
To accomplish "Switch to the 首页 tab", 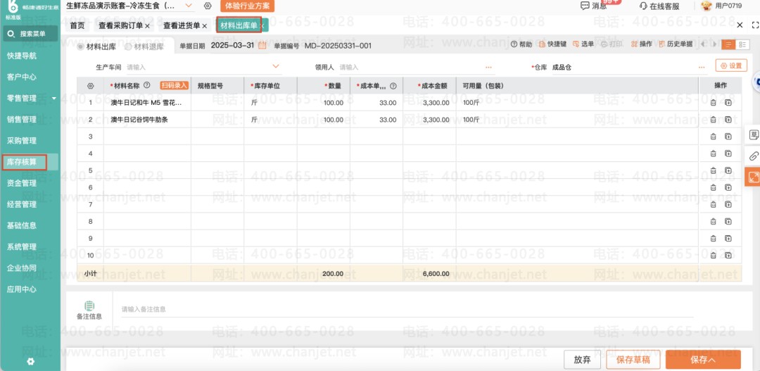I will 77,26.
